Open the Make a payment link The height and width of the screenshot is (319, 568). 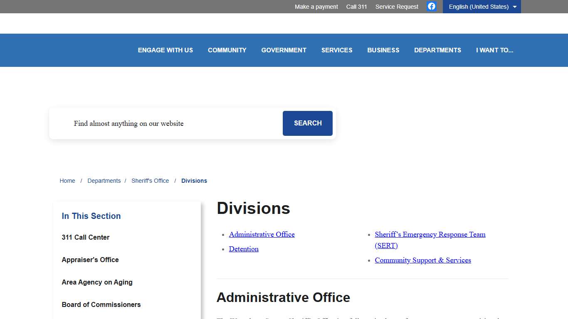point(316,7)
